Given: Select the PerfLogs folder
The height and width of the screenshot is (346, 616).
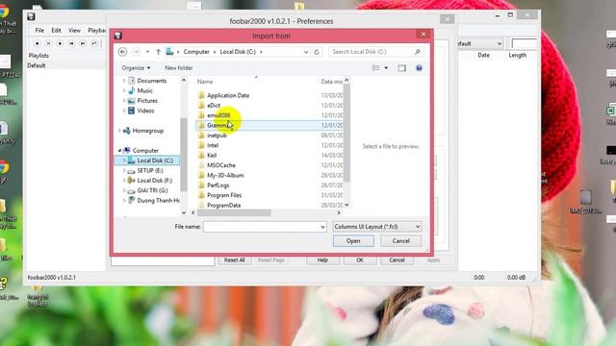Looking at the screenshot, I should pyautogui.click(x=218, y=185).
